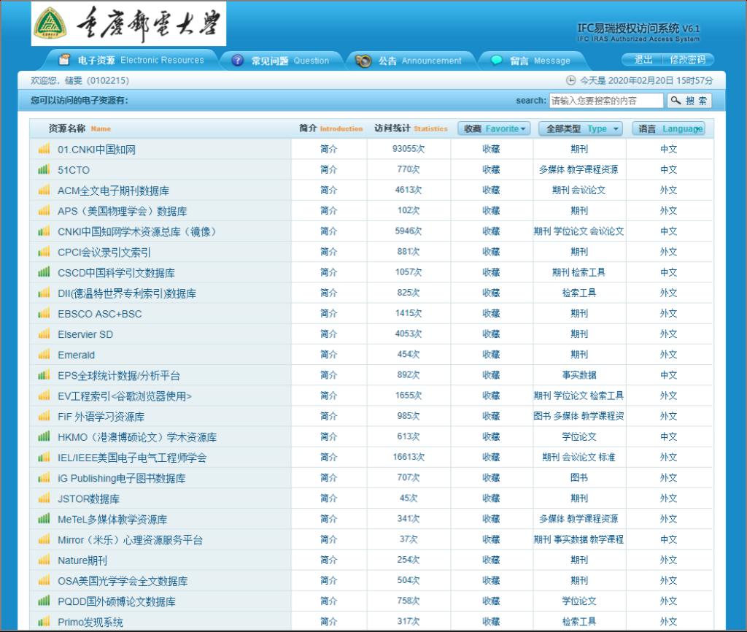747x632 pixels.
Task: View 简介 introduction for Nature期刊
Action: point(329,560)
